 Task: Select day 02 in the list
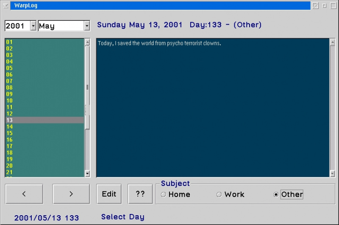point(44,48)
